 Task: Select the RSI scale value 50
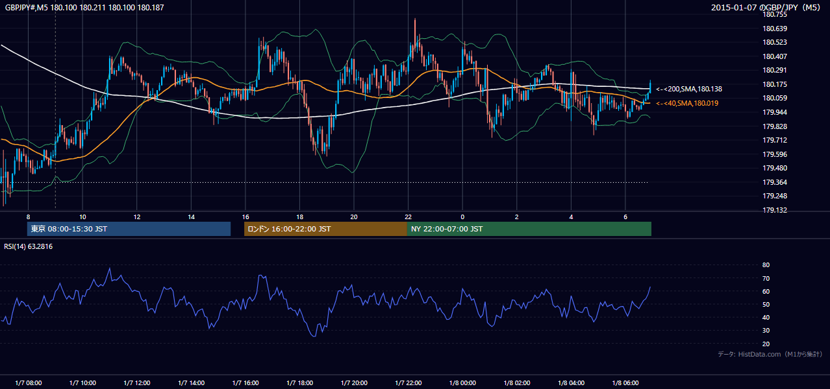click(766, 304)
